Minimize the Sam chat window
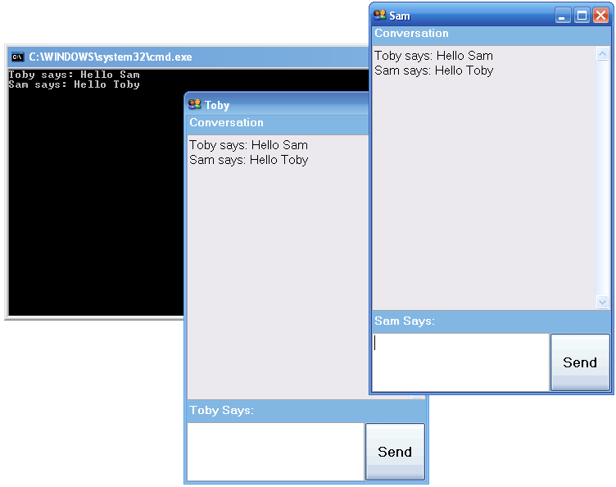616x487 pixels. click(x=563, y=16)
